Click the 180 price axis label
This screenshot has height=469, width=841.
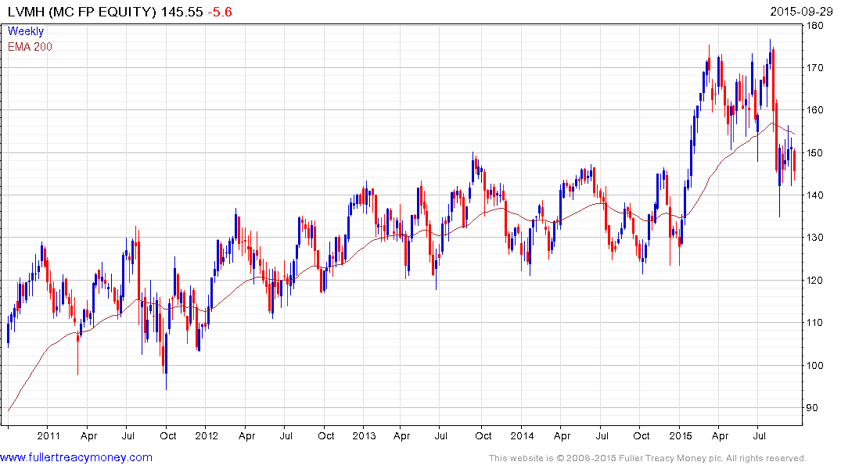click(814, 25)
